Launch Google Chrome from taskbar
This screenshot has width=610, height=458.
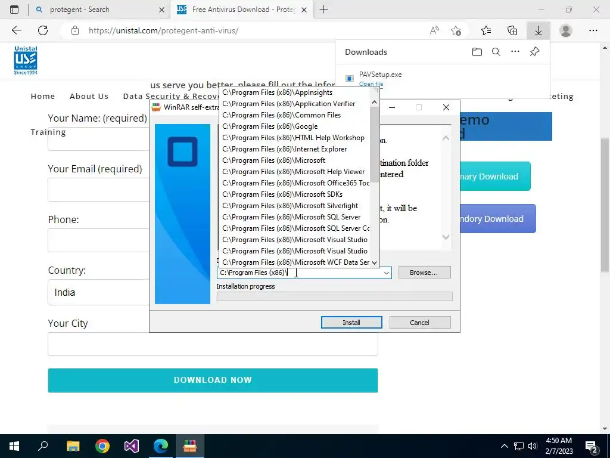102,446
